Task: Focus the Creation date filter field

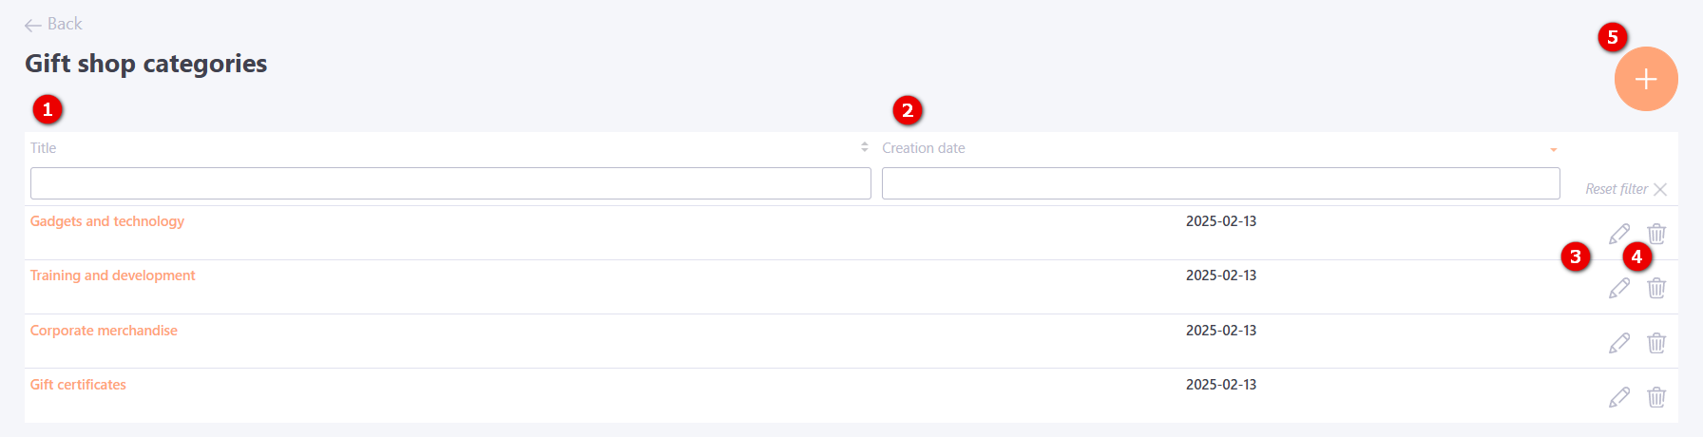Action: point(1220,183)
